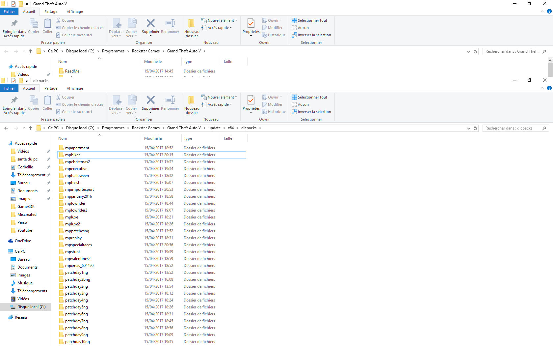The height and width of the screenshot is (346, 553).
Task: Click search field in Grand Theft Auto V window
Action: tap(515, 51)
